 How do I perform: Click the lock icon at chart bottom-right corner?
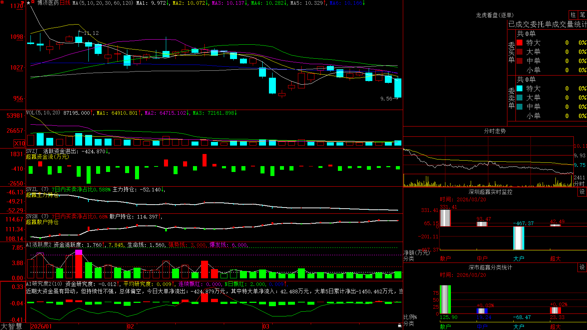[400, 326]
